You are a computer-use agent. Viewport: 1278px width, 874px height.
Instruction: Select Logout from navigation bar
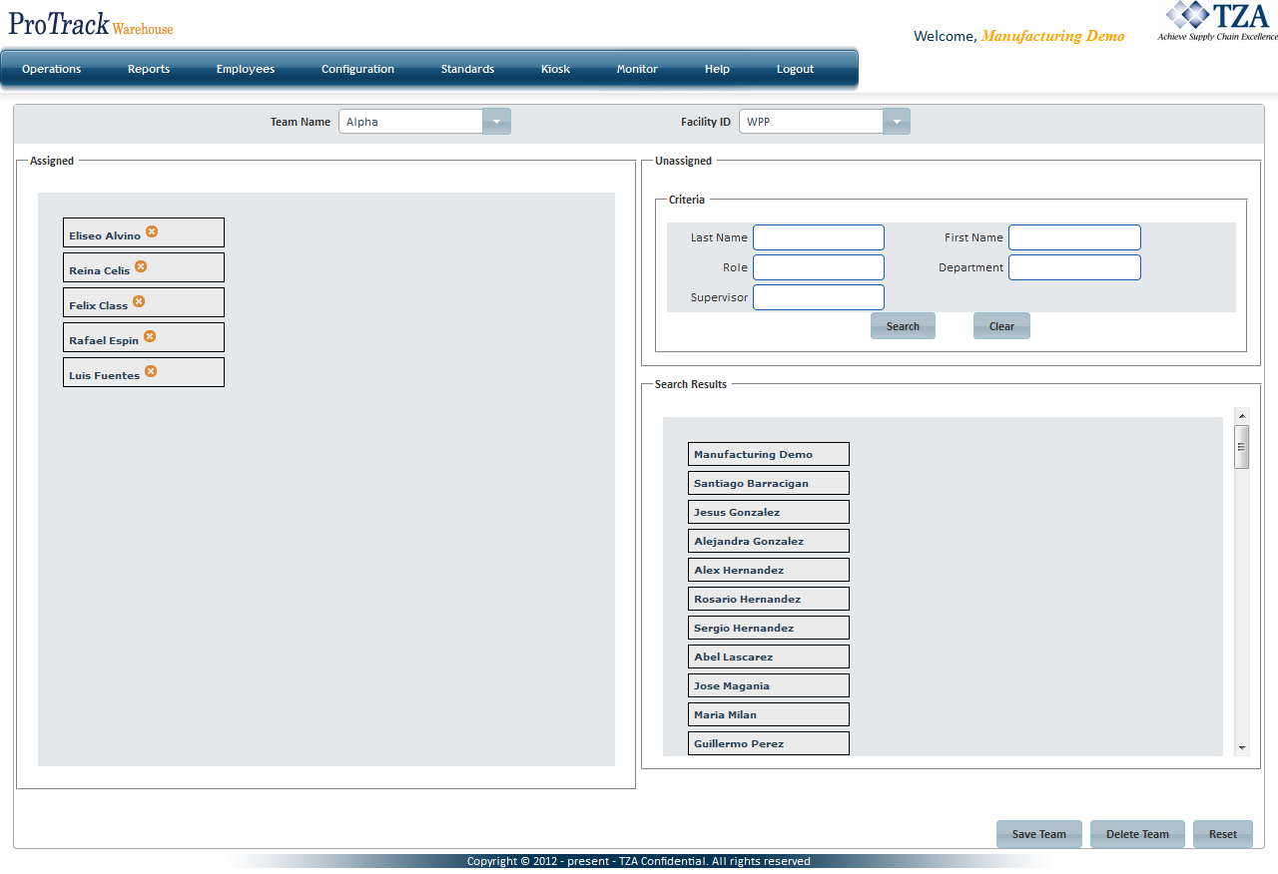pyautogui.click(x=795, y=70)
